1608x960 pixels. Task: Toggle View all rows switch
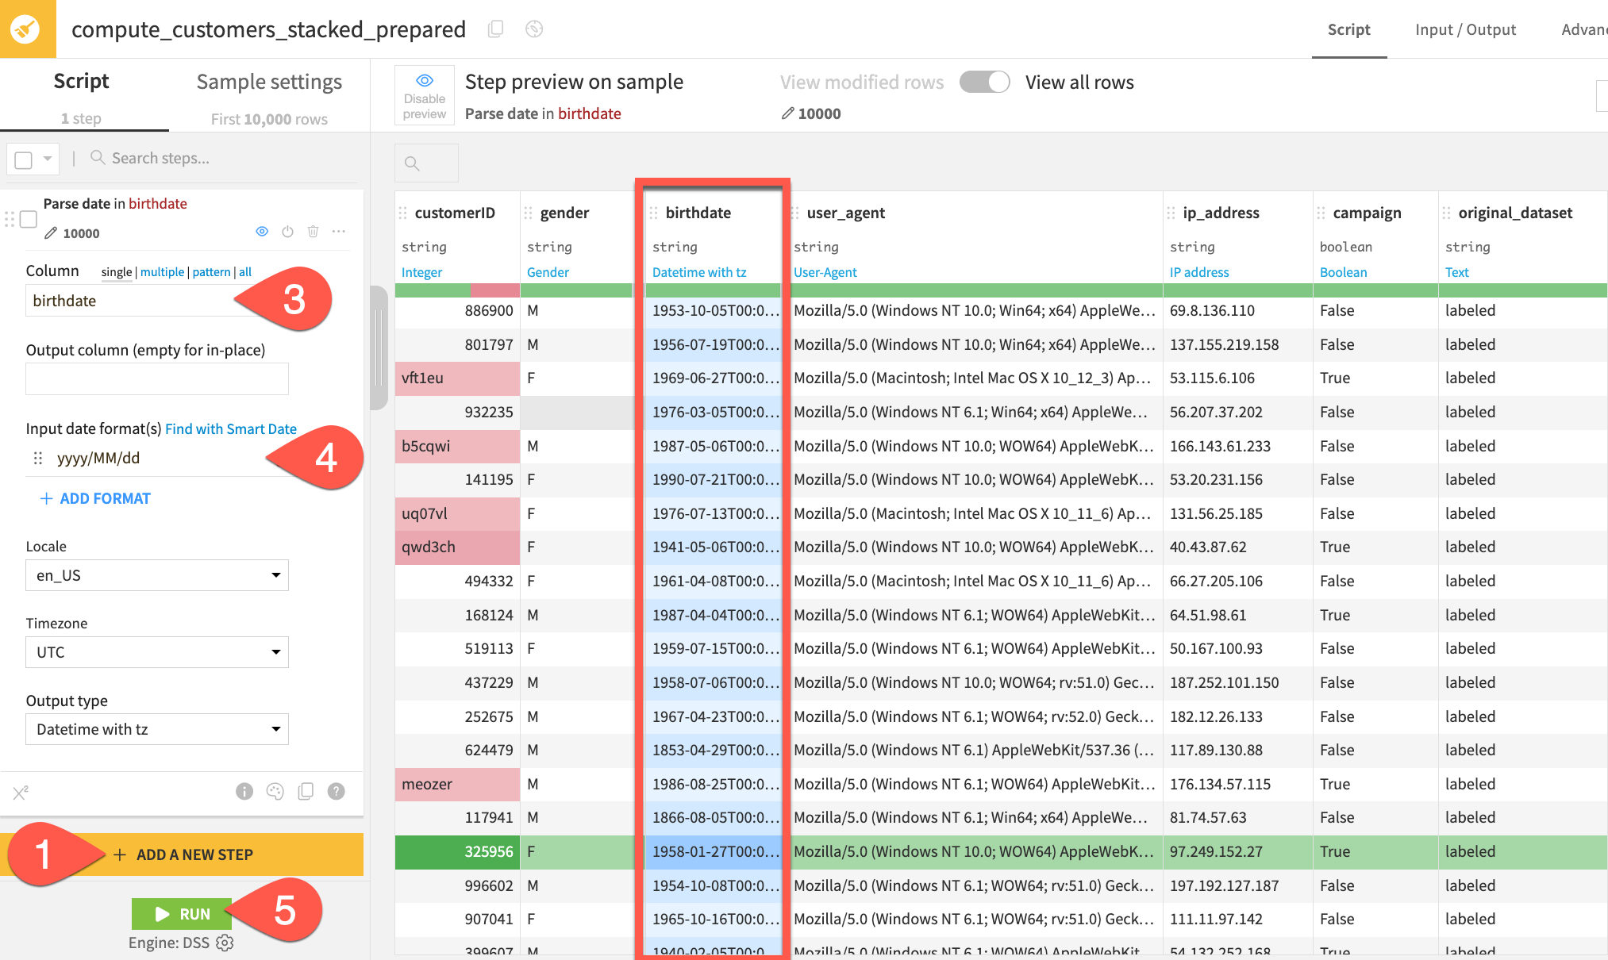point(984,82)
